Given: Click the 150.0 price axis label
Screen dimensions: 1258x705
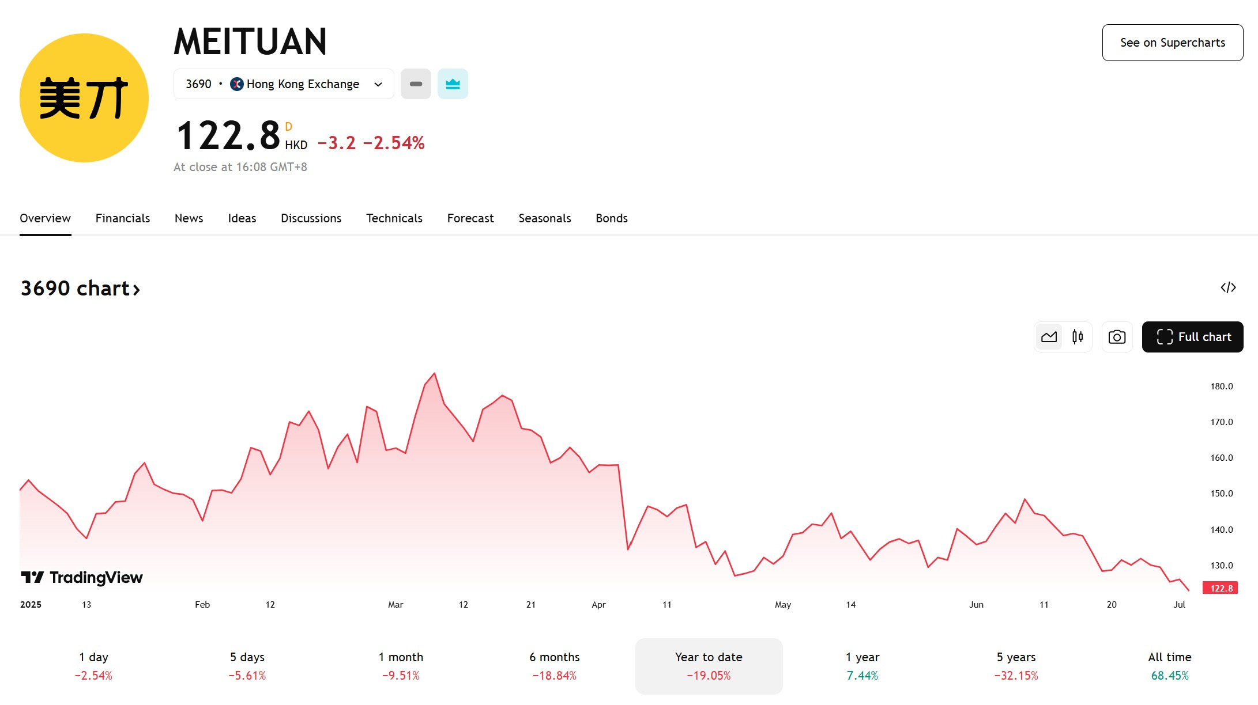Looking at the screenshot, I should pyautogui.click(x=1222, y=494).
